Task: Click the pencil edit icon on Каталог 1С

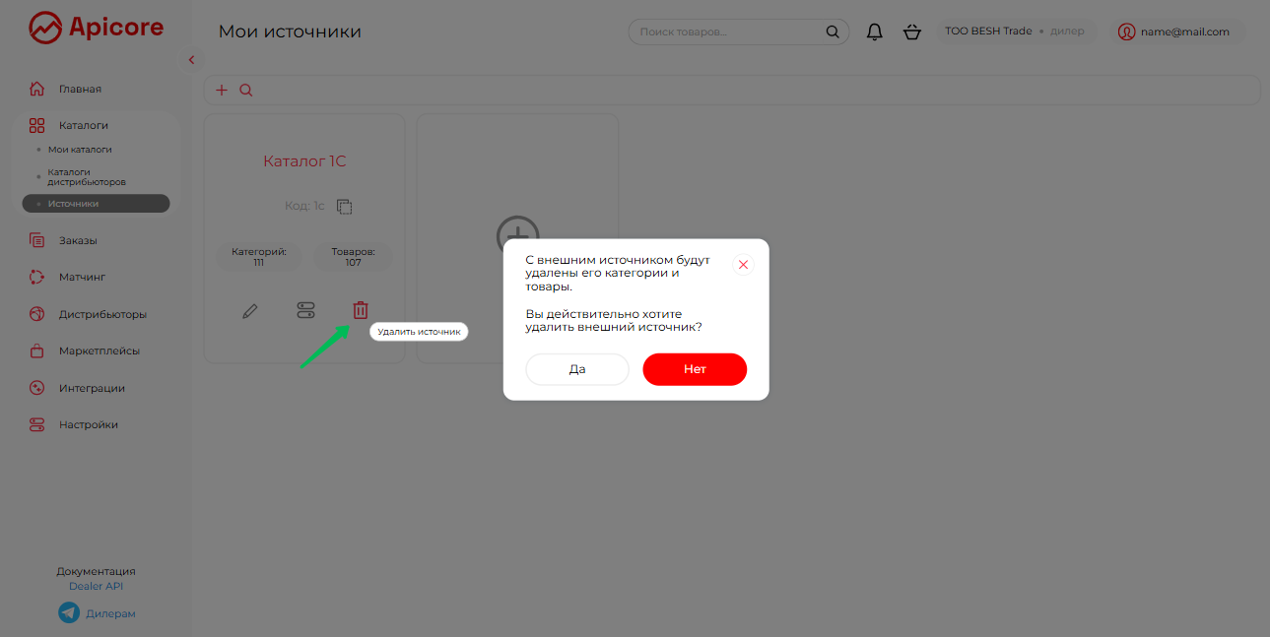Action: 250,311
